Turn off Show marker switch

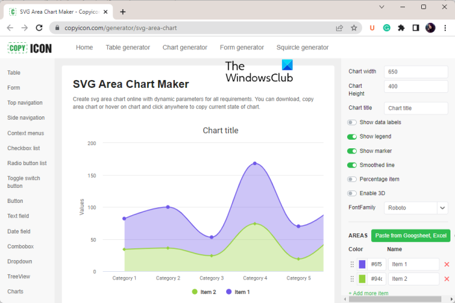click(x=352, y=151)
